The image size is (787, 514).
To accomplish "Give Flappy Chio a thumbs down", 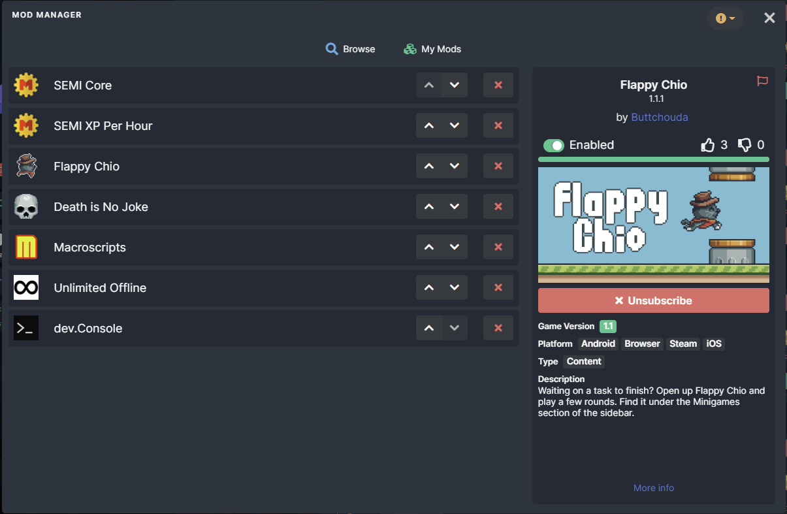I will click(x=745, y=145).
